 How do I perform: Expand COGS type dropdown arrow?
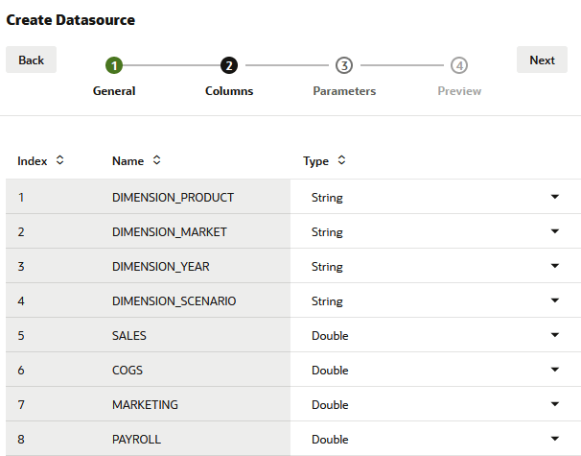pyautogui.click(x=554, y=370)
